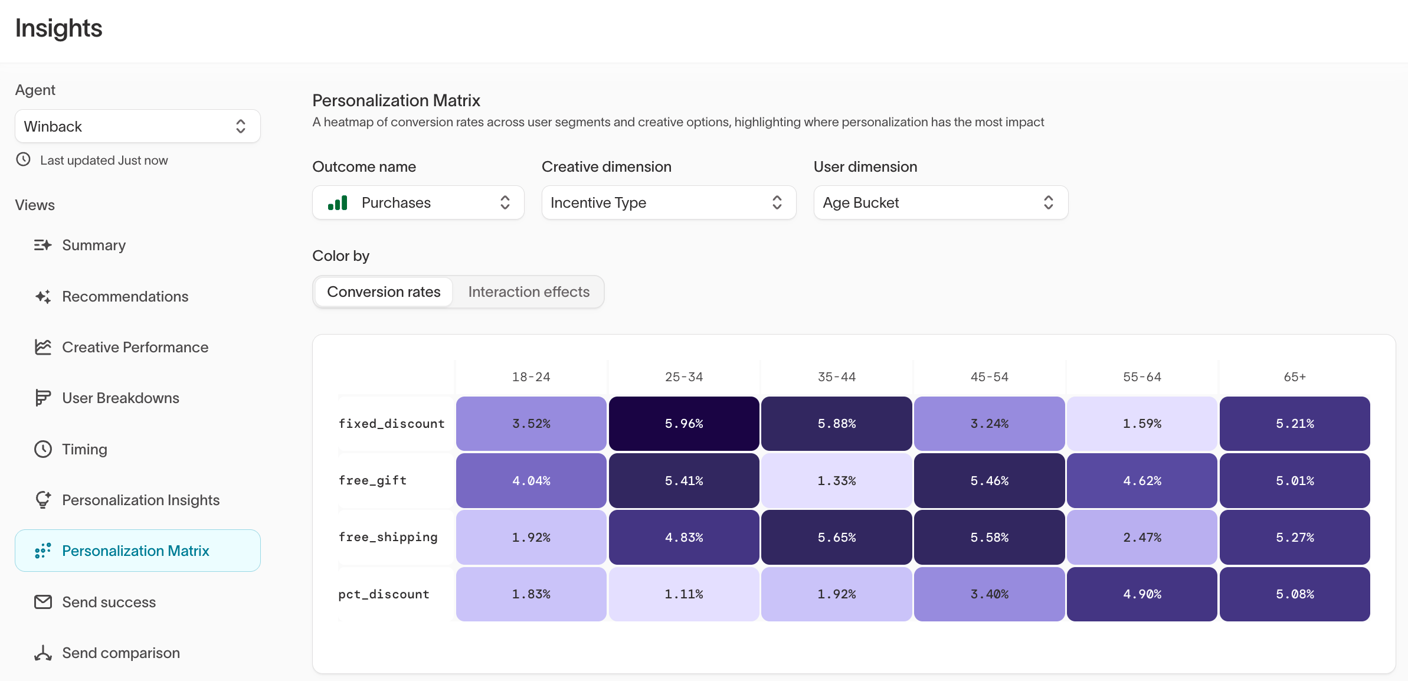
Task: Click the fixed_discount row label
Action: pos(391,424)
